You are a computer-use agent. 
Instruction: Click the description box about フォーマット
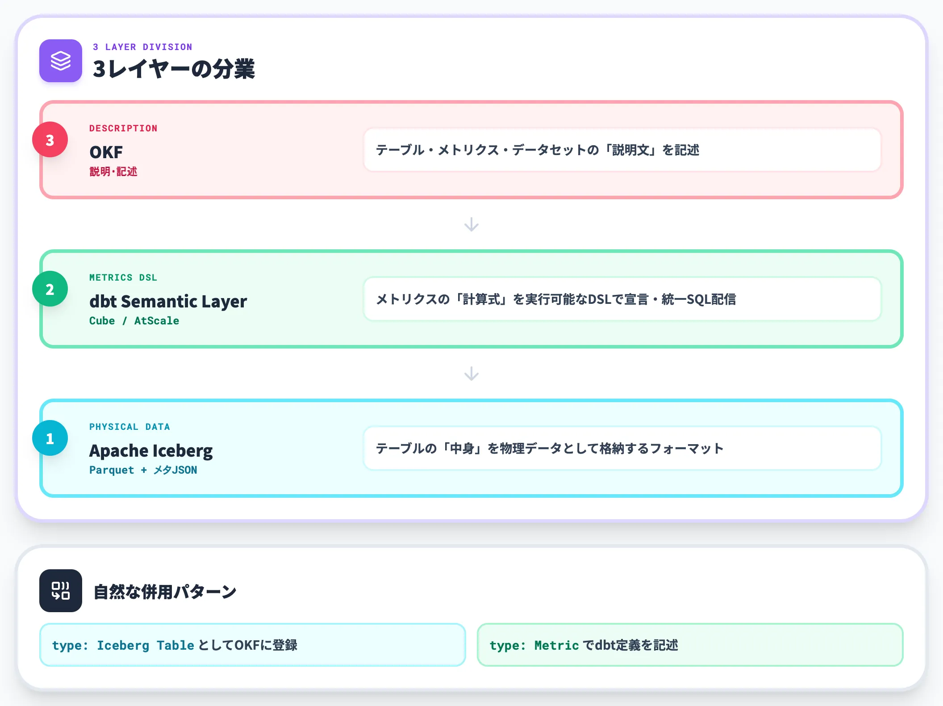(x=622, y=448)
